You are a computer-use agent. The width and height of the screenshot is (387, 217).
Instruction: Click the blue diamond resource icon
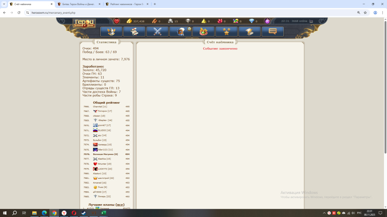point(252,21)
